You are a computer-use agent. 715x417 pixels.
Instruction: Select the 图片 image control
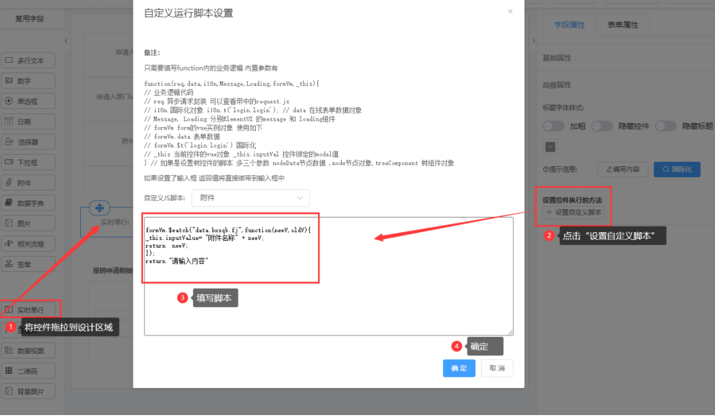pos(28,223)
